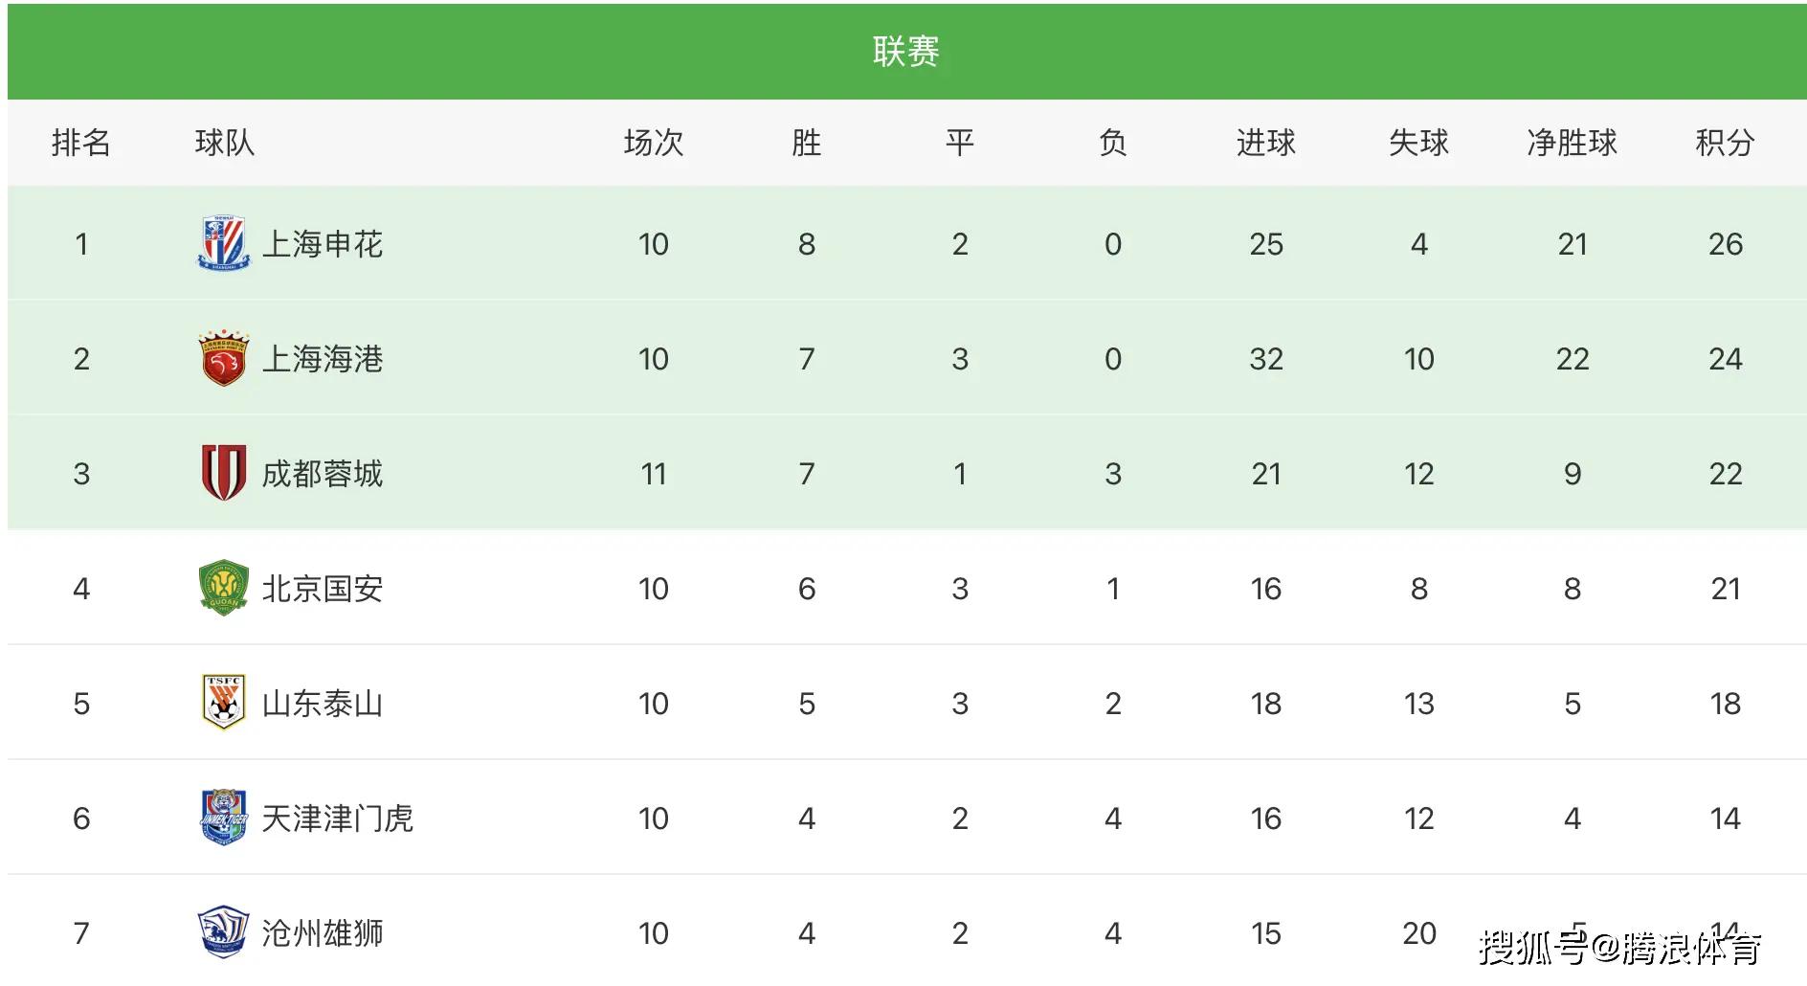Viewport: 1807px width, 986px height.
Task: Click the Shanghai Shenhua team logo
Action: click(223, 243)
